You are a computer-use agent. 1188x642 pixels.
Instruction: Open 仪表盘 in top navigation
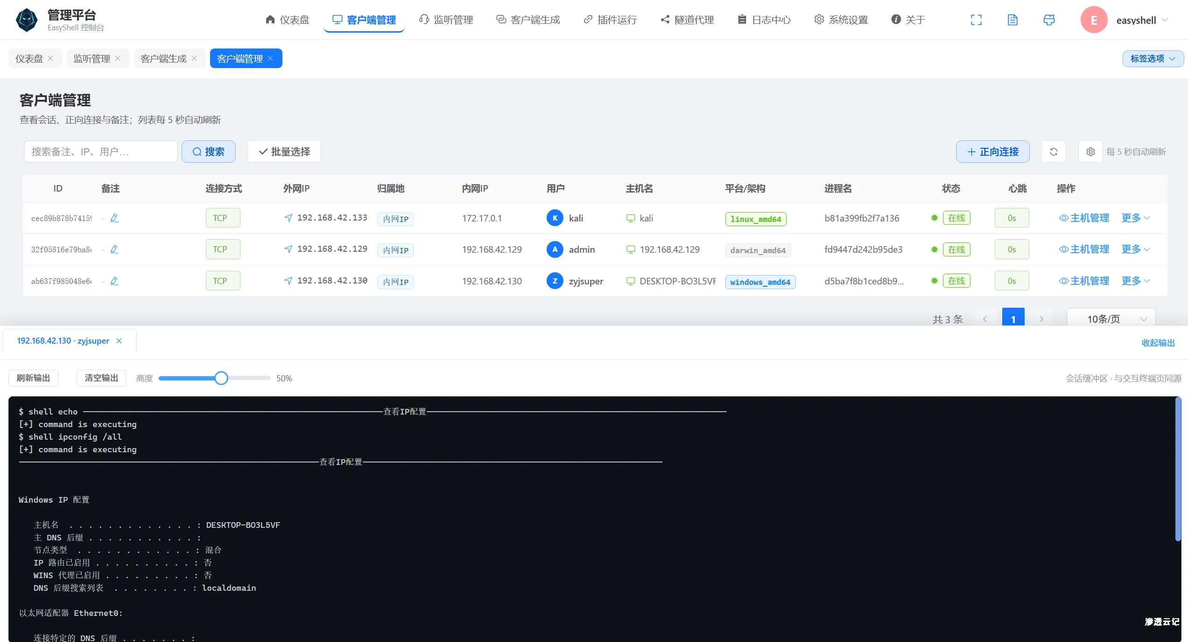point(287,20)
